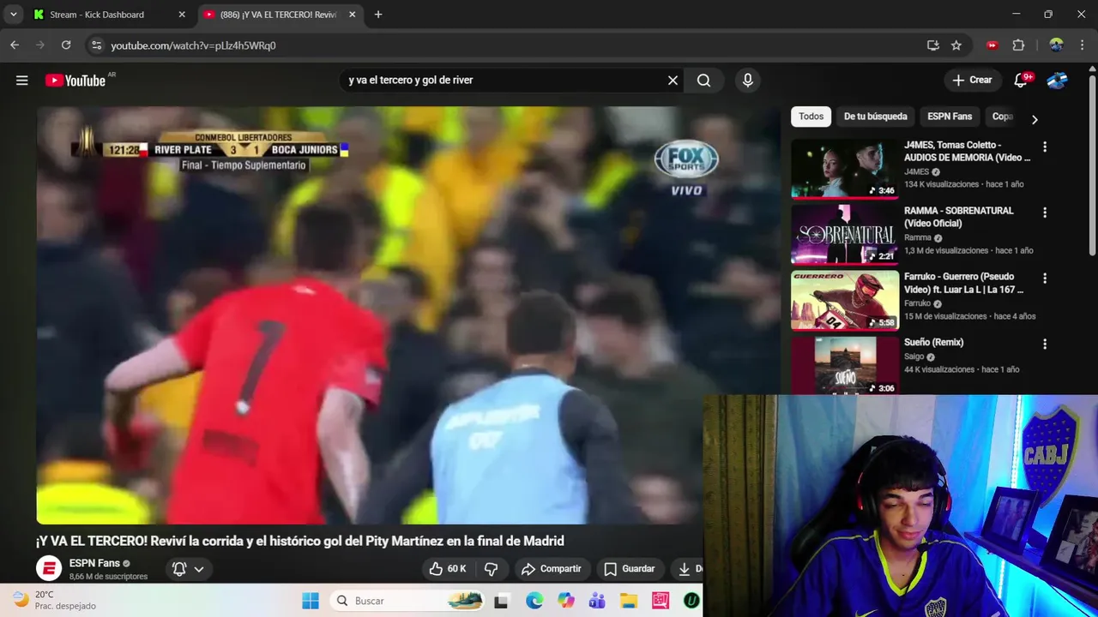Open the browser extensions puzzle menu
The height and width of the screenshot is (617, 1098).
(1019, 45)
